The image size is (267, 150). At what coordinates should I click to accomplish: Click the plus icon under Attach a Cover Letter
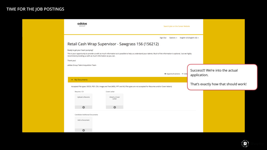pos(115,107)
